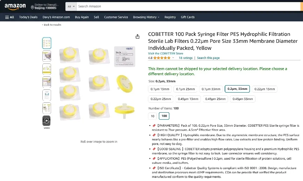Go back to results
303x181 pixels.
[52, 25]
